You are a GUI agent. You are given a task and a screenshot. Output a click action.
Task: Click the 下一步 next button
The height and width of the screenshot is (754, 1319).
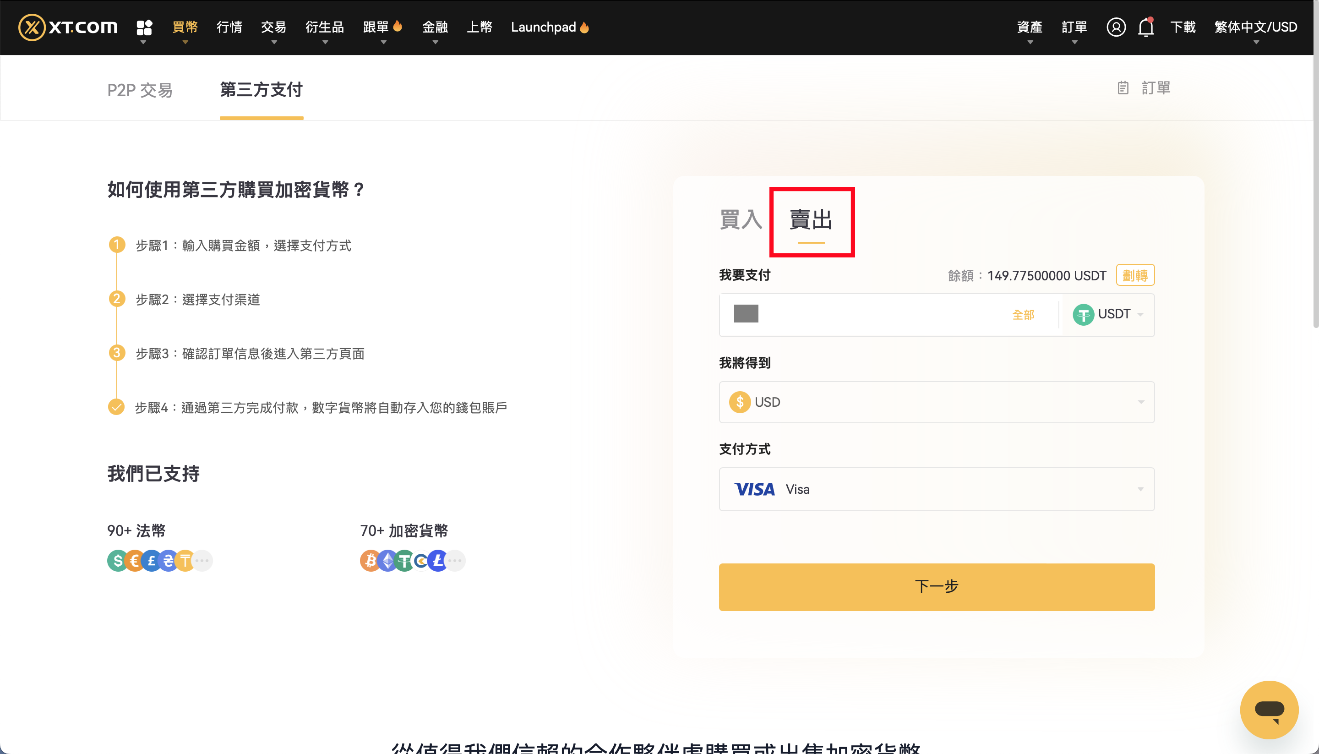[937, 587]
